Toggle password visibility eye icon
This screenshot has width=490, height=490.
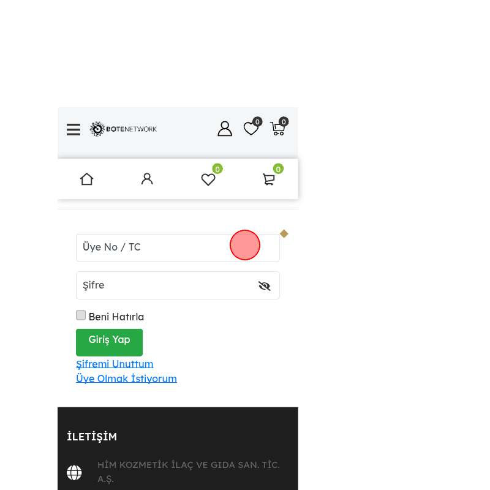(x=265, y=285)
